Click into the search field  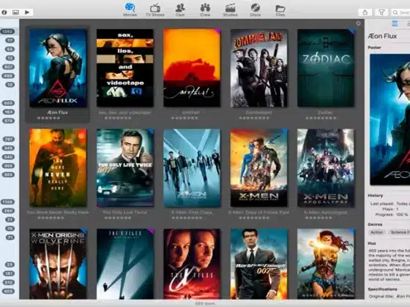[401, 12]
